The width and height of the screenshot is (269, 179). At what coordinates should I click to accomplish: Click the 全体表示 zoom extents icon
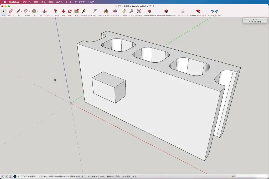139,12
